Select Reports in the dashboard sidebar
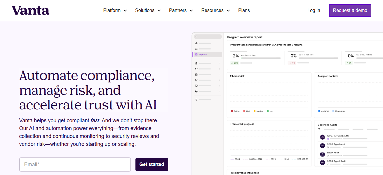383x175 pixels. (203, 55)
